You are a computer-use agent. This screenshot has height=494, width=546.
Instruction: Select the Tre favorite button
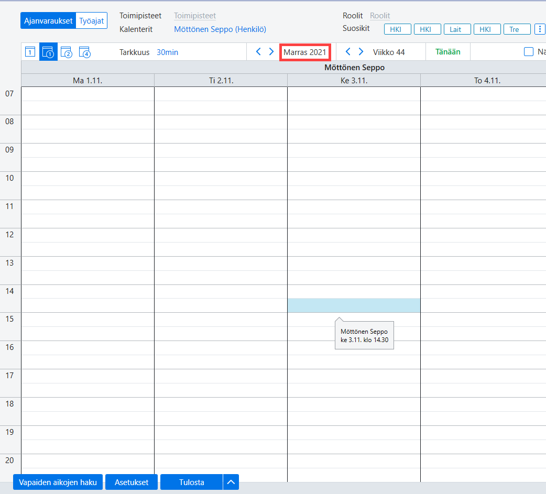click(517, 29)
